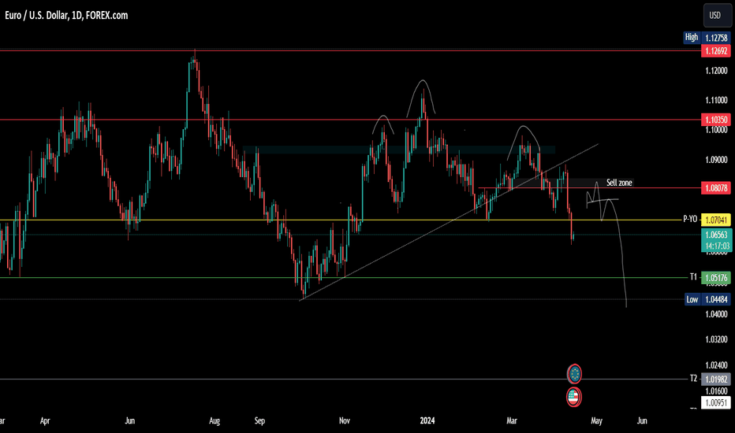Click the 1.00951 white price label
Image resolution: width=735 pixels, height=433 pixels.
click(x=716, y=402)
